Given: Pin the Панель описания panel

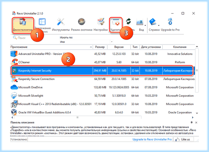Looking at the screenshot, I should (x=192, y=122).
